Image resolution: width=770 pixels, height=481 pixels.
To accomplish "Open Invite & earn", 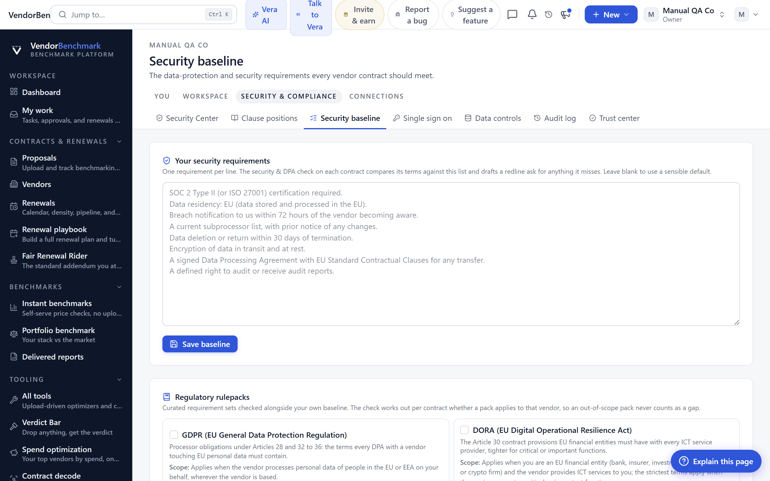I will point(359,15).
